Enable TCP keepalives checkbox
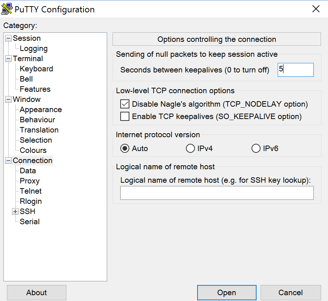The height and width of the screenshot is (301, 328). 125,116
